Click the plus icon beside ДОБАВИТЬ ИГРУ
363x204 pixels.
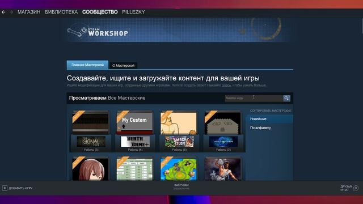[x=5, y=188]
